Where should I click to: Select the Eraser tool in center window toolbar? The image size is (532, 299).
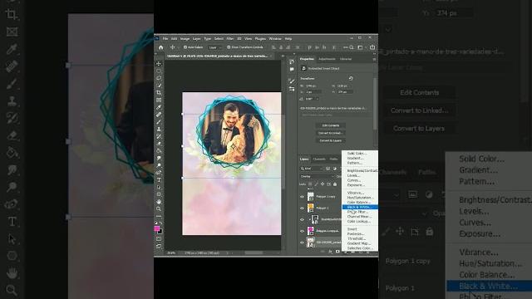(159, 144)
